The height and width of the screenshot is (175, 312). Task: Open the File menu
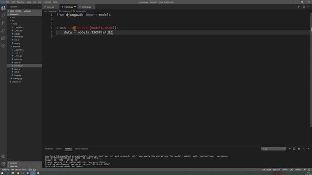[x=8, y=2]
